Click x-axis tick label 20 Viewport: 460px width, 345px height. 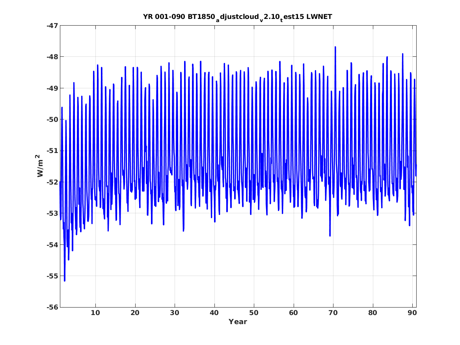click(x=135, y=313)
